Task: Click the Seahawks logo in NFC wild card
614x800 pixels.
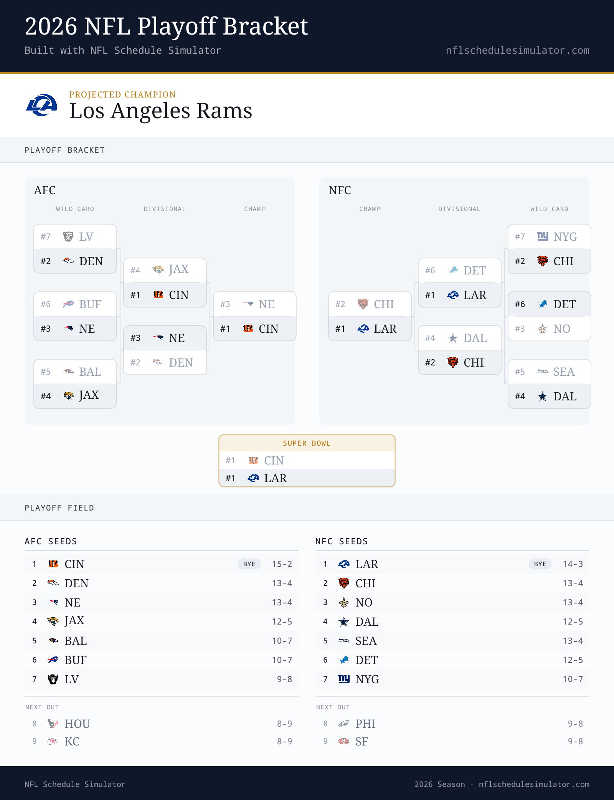Action: tap(543, 372)
